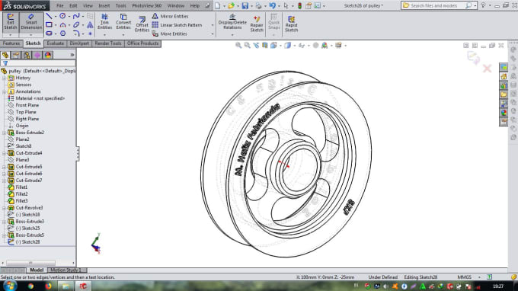Select the Spline sketch tool
The width and height of the screenshot is (518, 291).
(x=76, y=16)
